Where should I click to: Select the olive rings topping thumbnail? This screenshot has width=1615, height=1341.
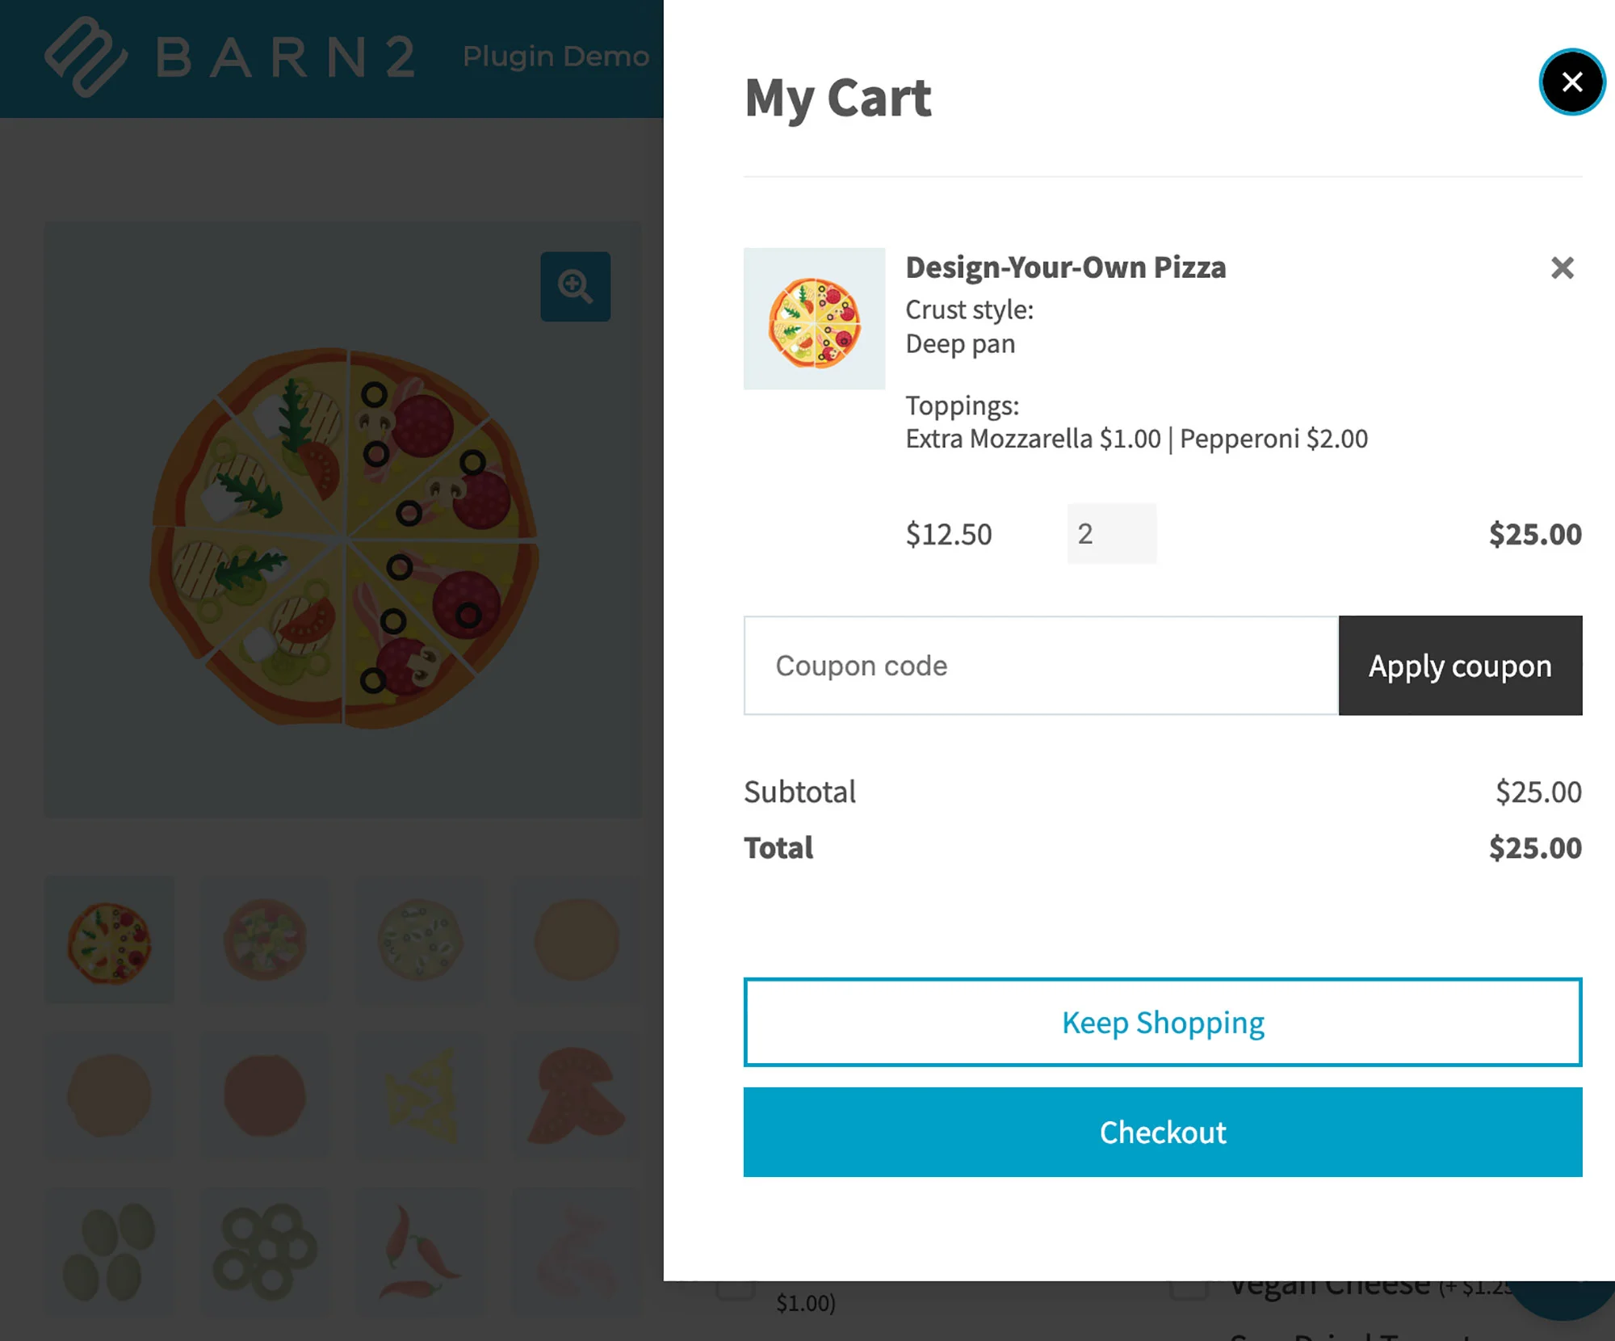(265, 1251)
